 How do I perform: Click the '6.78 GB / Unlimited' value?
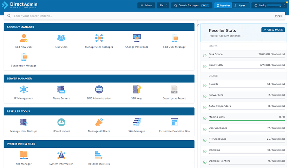point(272,65)
